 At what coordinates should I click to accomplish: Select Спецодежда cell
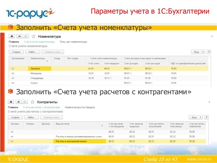(39, 78)
